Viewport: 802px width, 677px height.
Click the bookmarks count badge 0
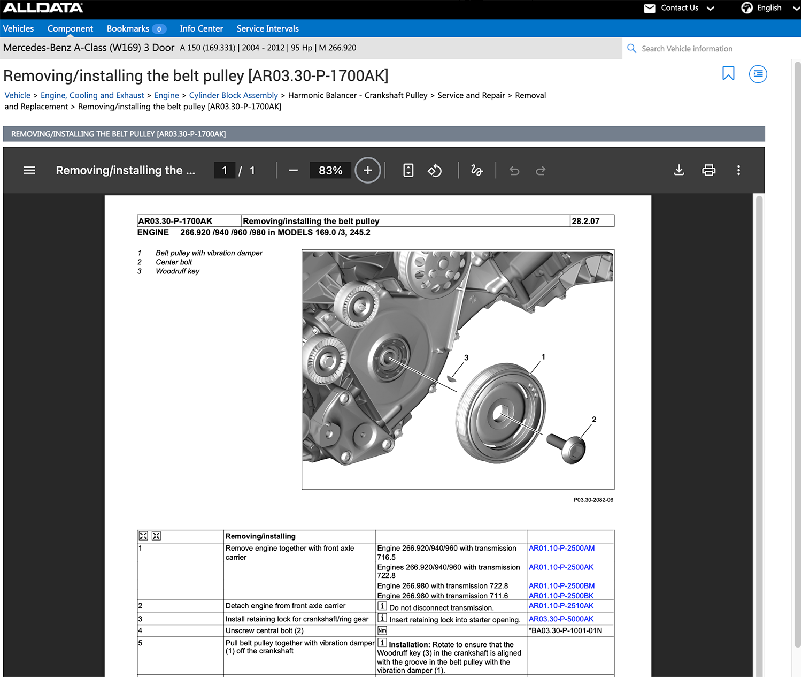point(159,29)
